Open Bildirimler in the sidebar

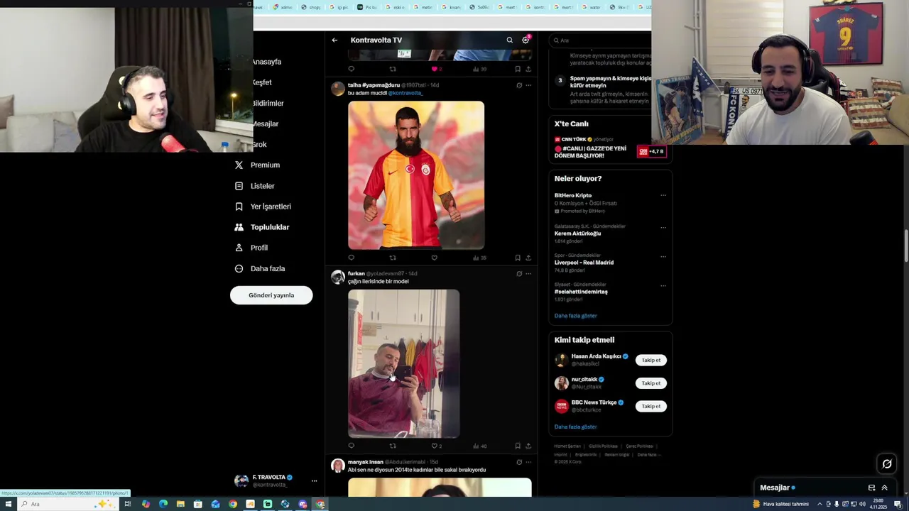pos(268,103)
